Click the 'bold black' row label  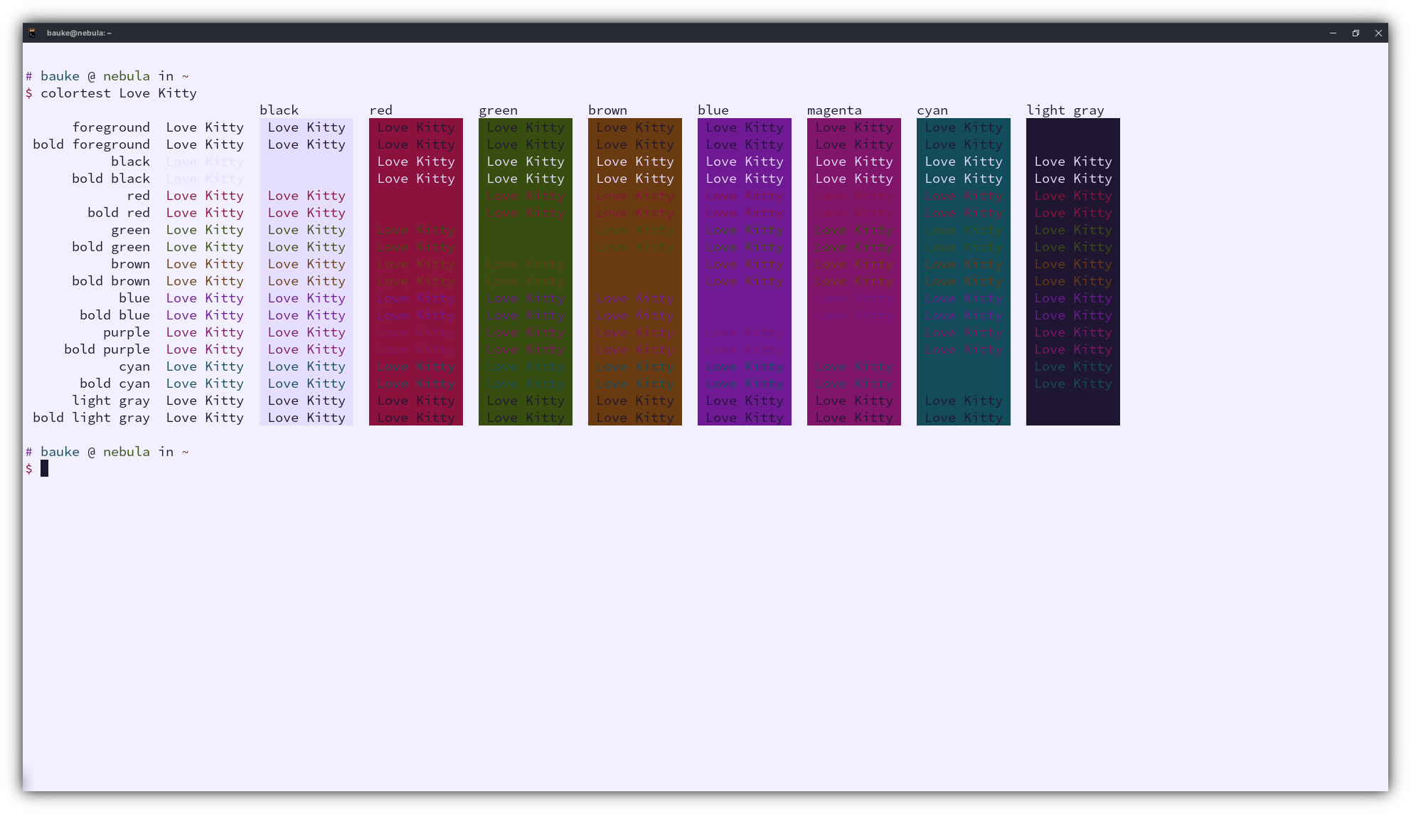[111, 179]
